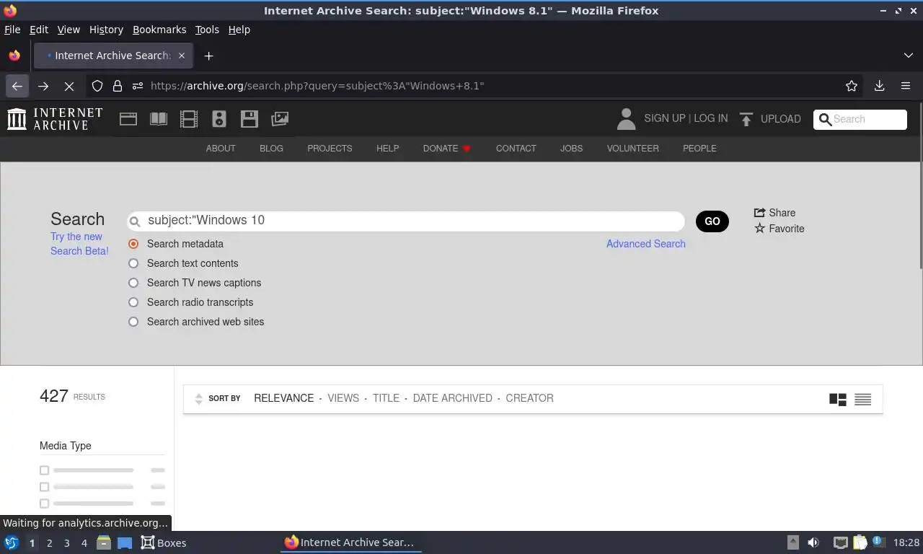The height and width of the screenshot is (554, 923).
Task: Click the LOG IN link
Action: pyautogui.click(x=711, y=118)
